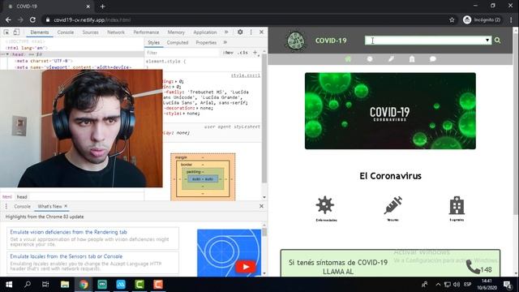The width and height of the screenshot is (519, 292).
Task: Click the hospital icon in site nav
Action: pyautogui.click(x=412, y=59)
